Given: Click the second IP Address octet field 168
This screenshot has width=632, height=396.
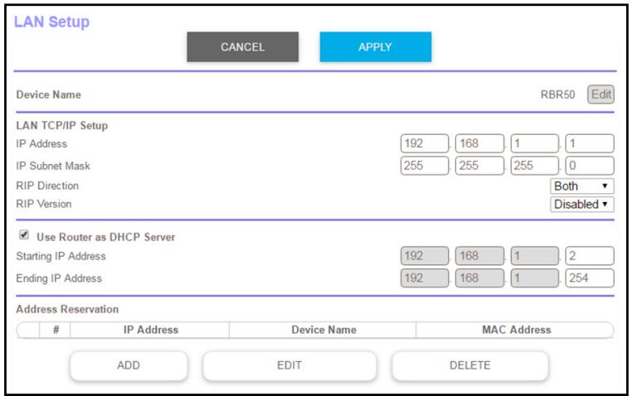Looking at the screenshot, I should pos(479,143).
